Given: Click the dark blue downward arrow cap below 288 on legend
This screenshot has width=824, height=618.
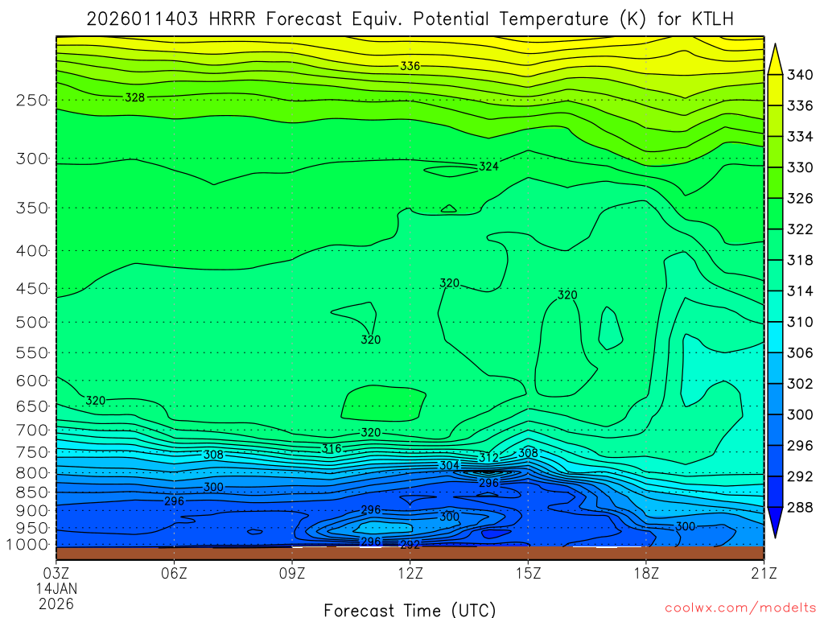Looking at the screenshot, I should point(775,522).
